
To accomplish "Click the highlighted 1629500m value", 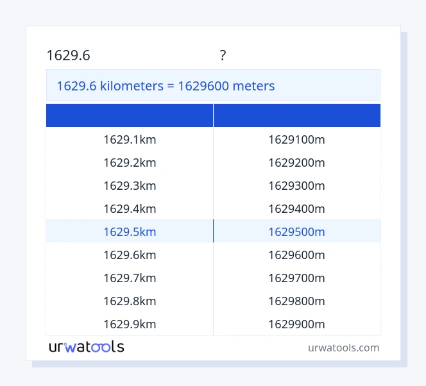I will 296,231.
